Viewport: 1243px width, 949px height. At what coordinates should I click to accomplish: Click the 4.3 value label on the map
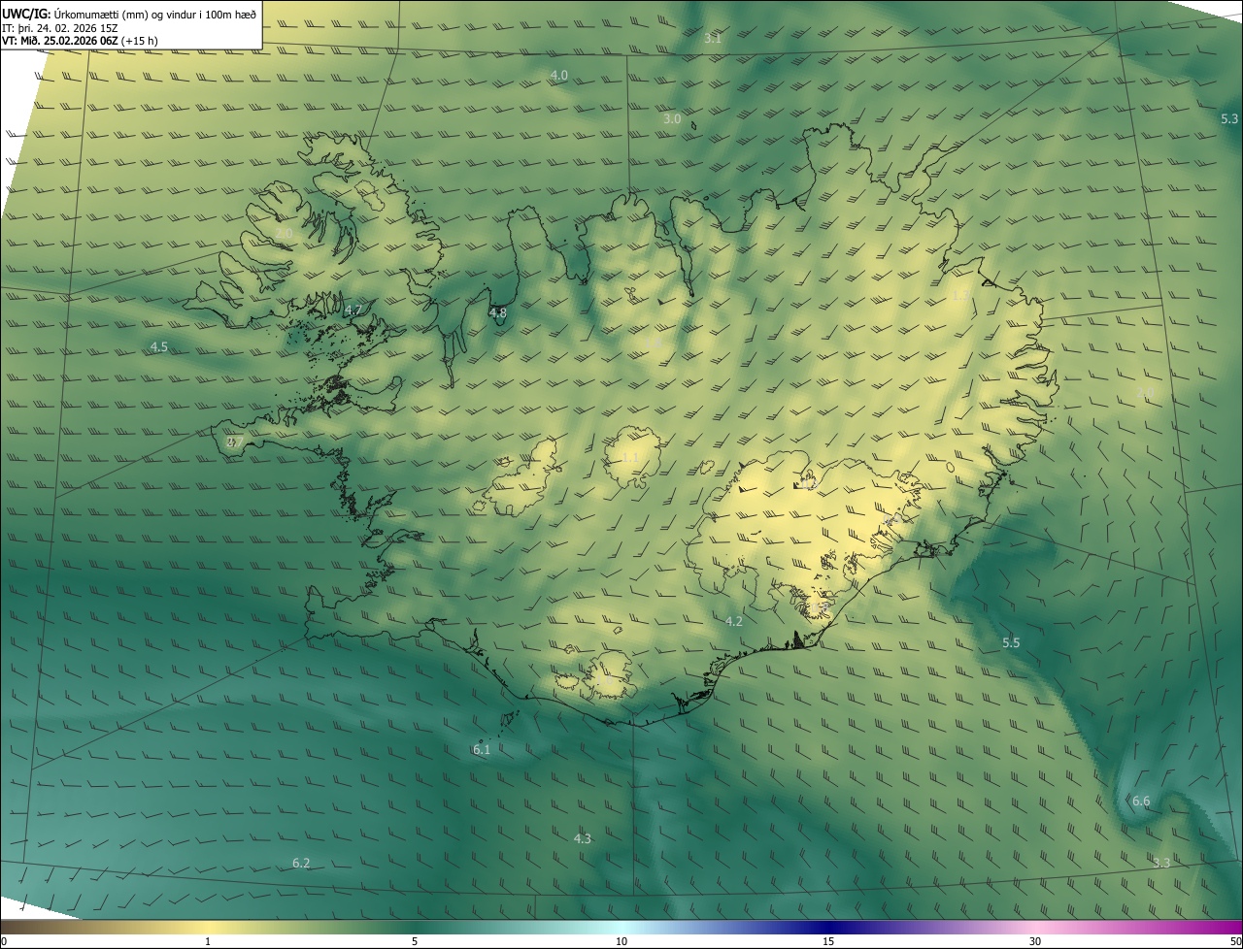[582, 837]
